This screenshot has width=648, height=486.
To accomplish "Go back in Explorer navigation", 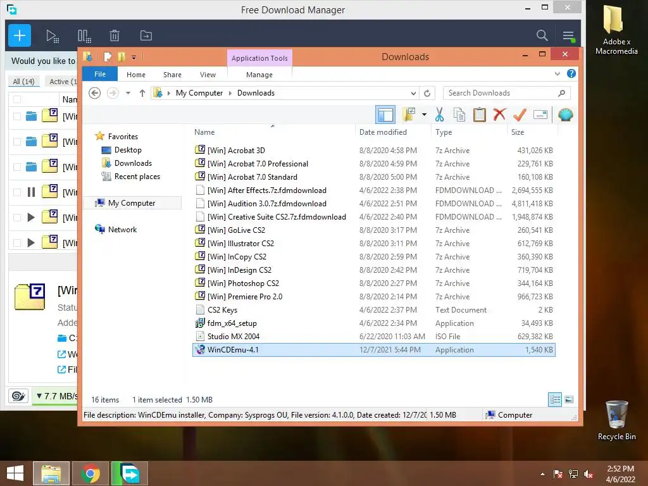I will coord(95,93).
